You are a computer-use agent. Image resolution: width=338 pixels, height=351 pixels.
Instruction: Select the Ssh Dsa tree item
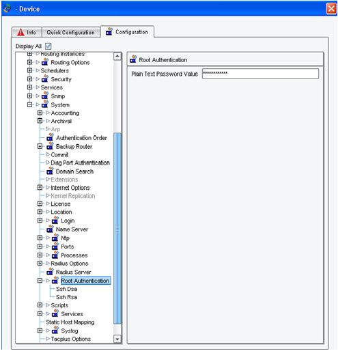tap(66, 289)
